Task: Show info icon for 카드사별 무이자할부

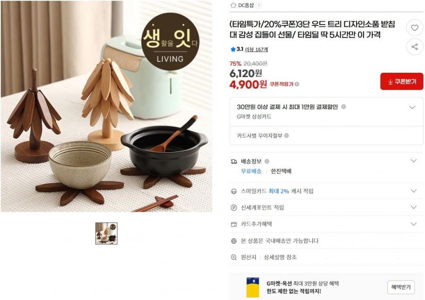Action: point(287,135)
